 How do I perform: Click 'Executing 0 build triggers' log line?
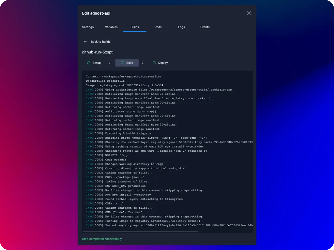[118, 133]
